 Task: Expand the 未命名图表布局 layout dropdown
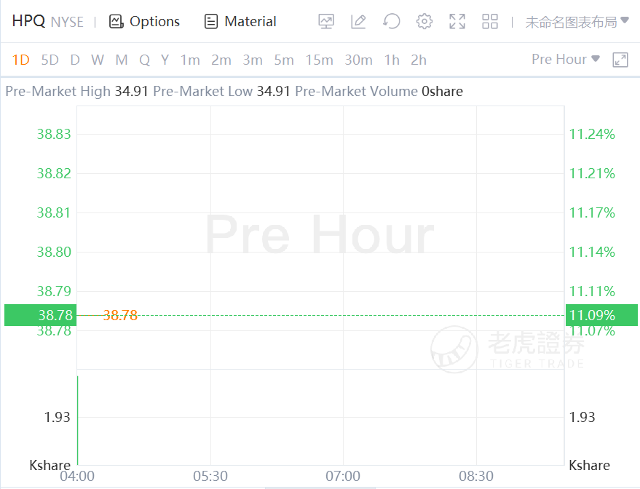point(577,21)
